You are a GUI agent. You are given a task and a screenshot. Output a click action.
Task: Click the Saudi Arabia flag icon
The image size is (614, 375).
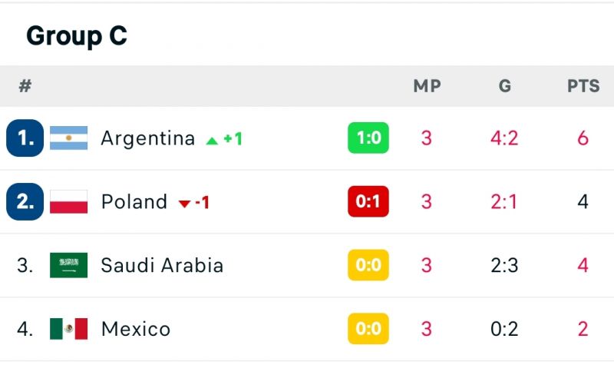click(68, 265)
